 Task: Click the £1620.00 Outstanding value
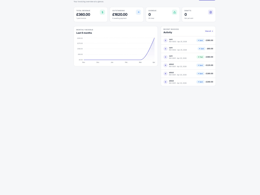tap(120, 15)
